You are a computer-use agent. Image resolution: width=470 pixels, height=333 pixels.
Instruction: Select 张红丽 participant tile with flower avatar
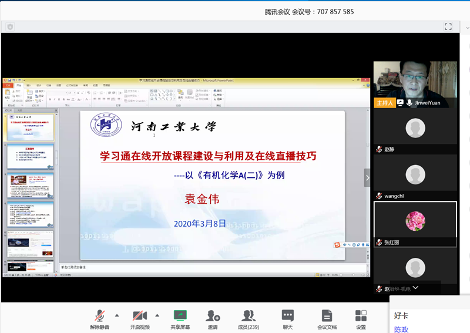pos(415,221)
